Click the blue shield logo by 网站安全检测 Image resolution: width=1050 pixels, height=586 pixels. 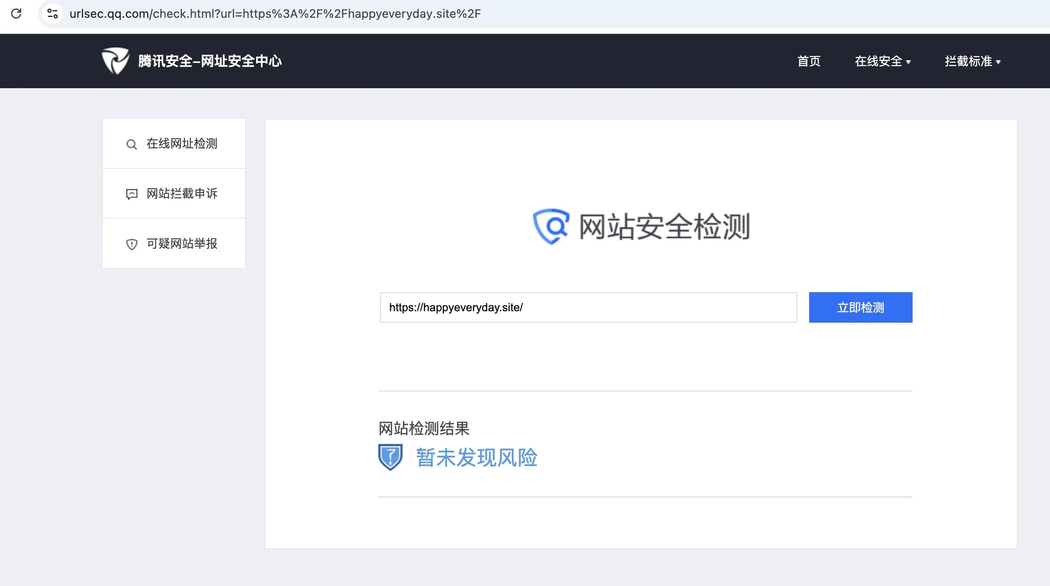pyautogui.click(x=551, y=226)
